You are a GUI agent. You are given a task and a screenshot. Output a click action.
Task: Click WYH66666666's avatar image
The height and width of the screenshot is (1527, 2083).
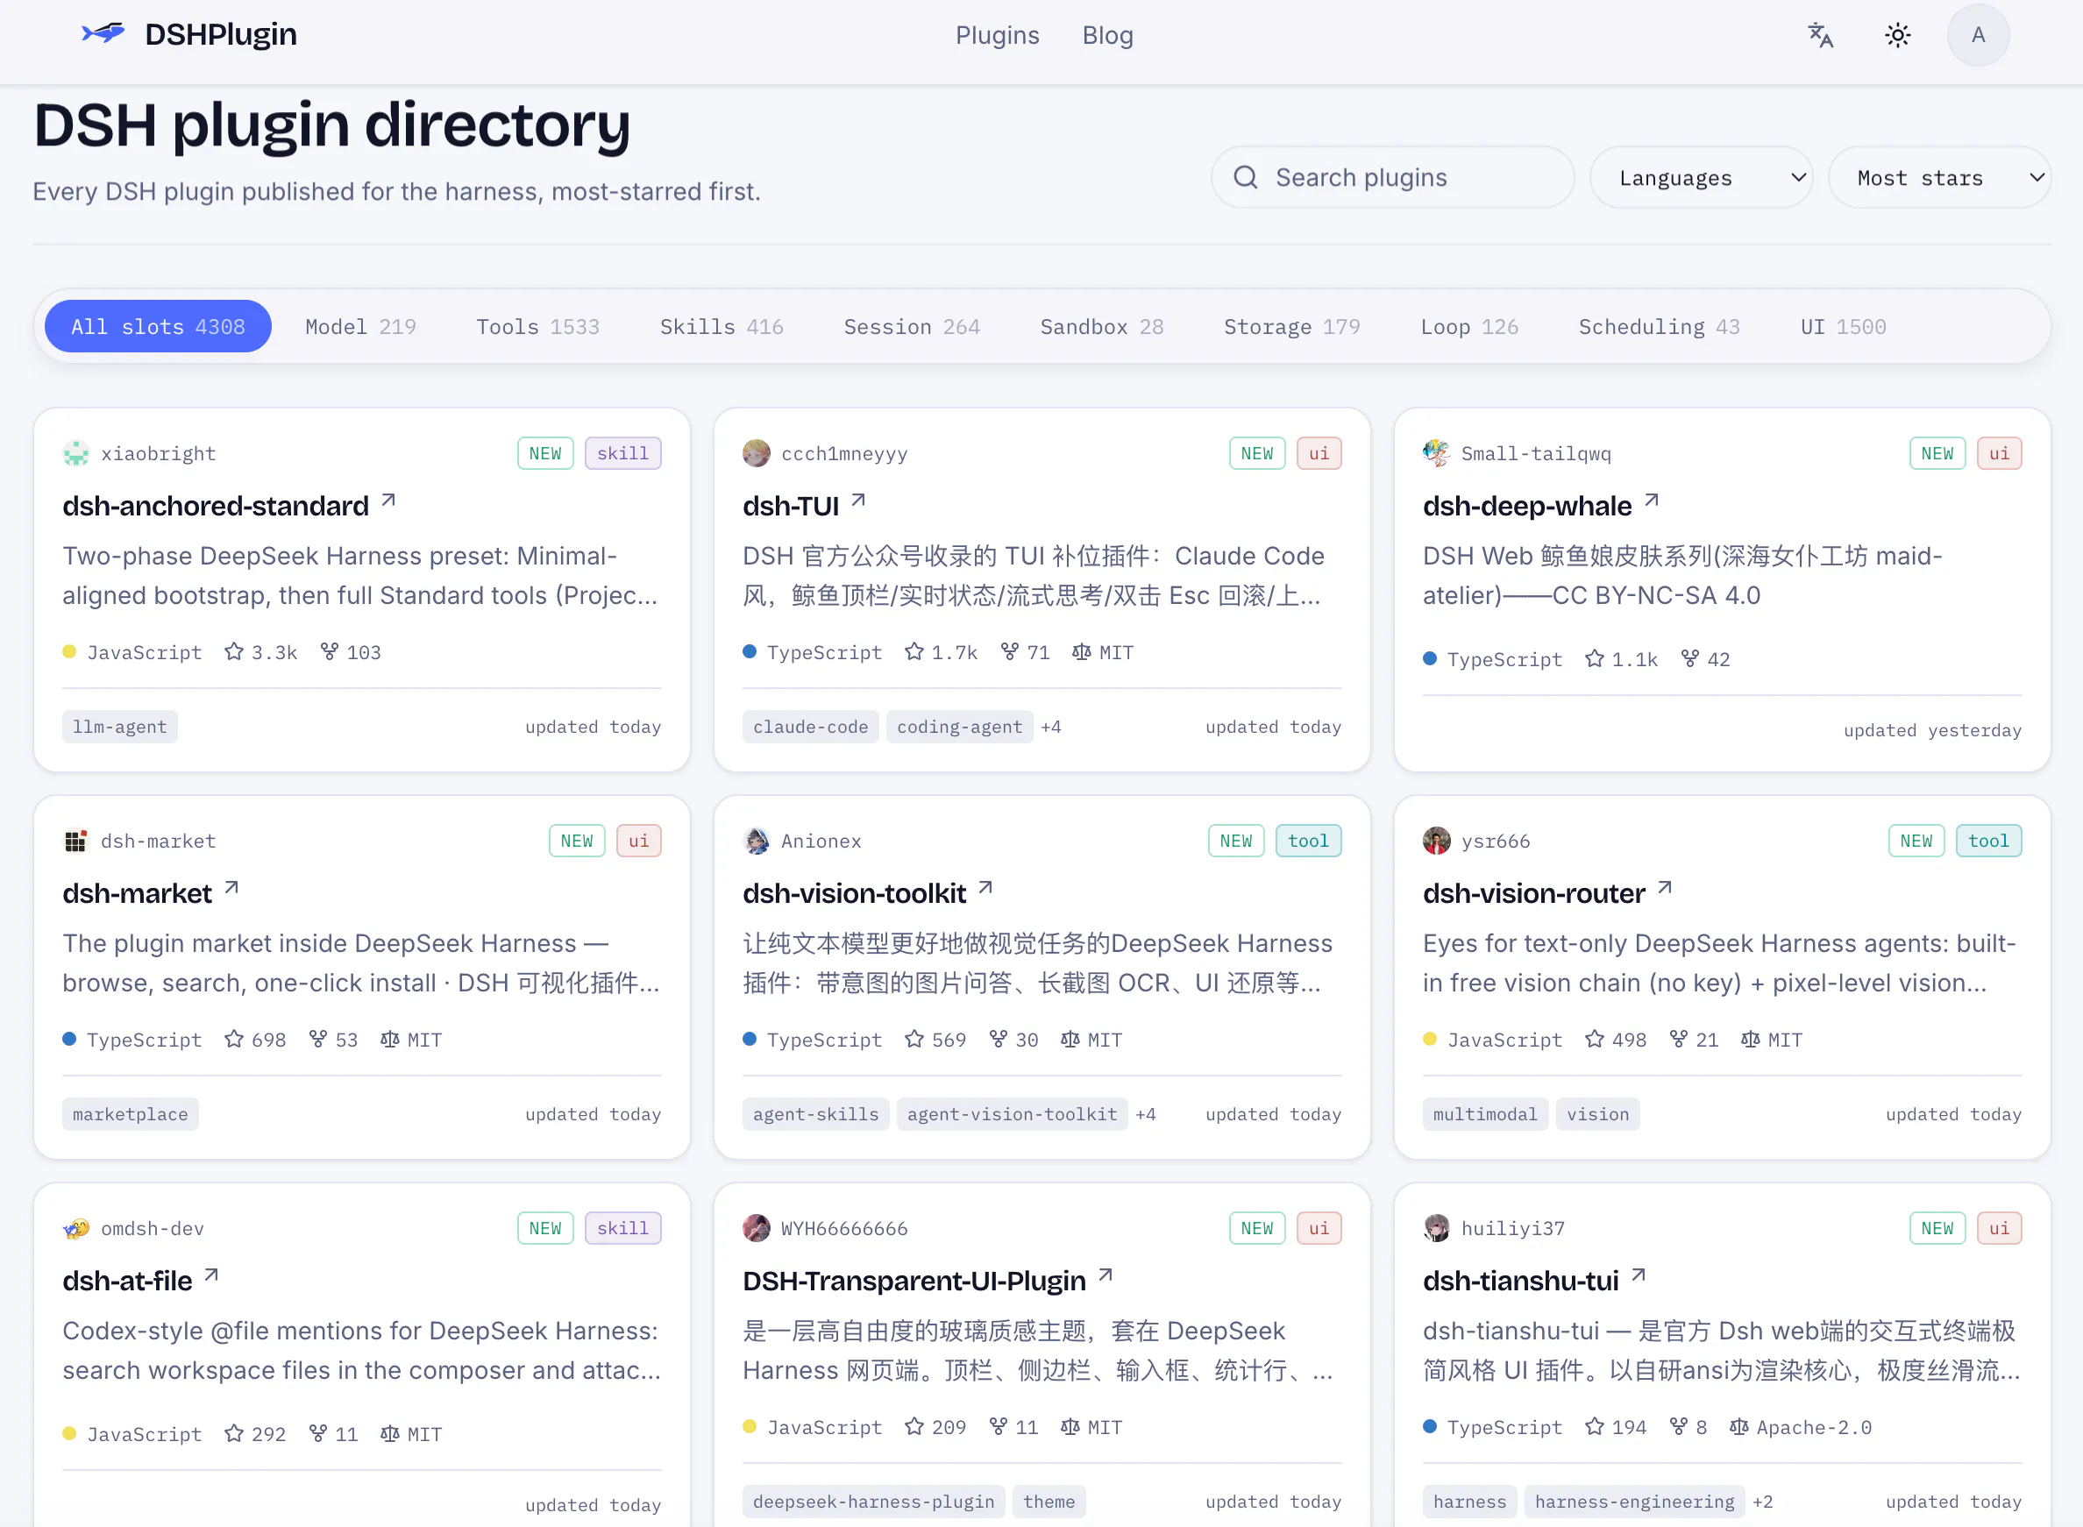point(757,1228)
